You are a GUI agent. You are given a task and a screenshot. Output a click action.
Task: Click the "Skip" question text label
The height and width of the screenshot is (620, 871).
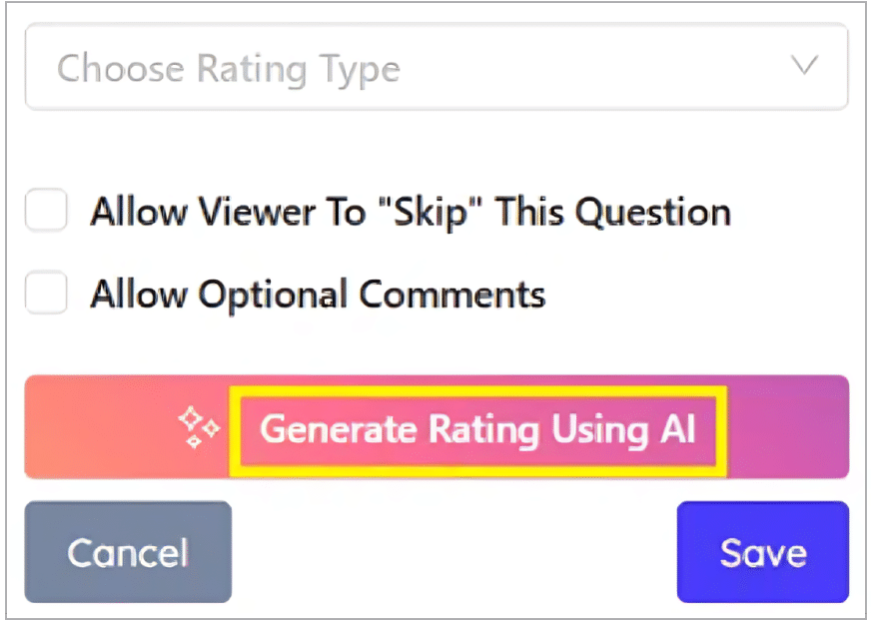[x=411, y=211]
